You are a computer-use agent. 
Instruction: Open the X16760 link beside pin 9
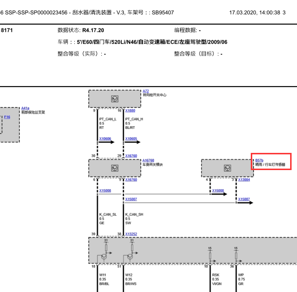(x=131, y=179)
